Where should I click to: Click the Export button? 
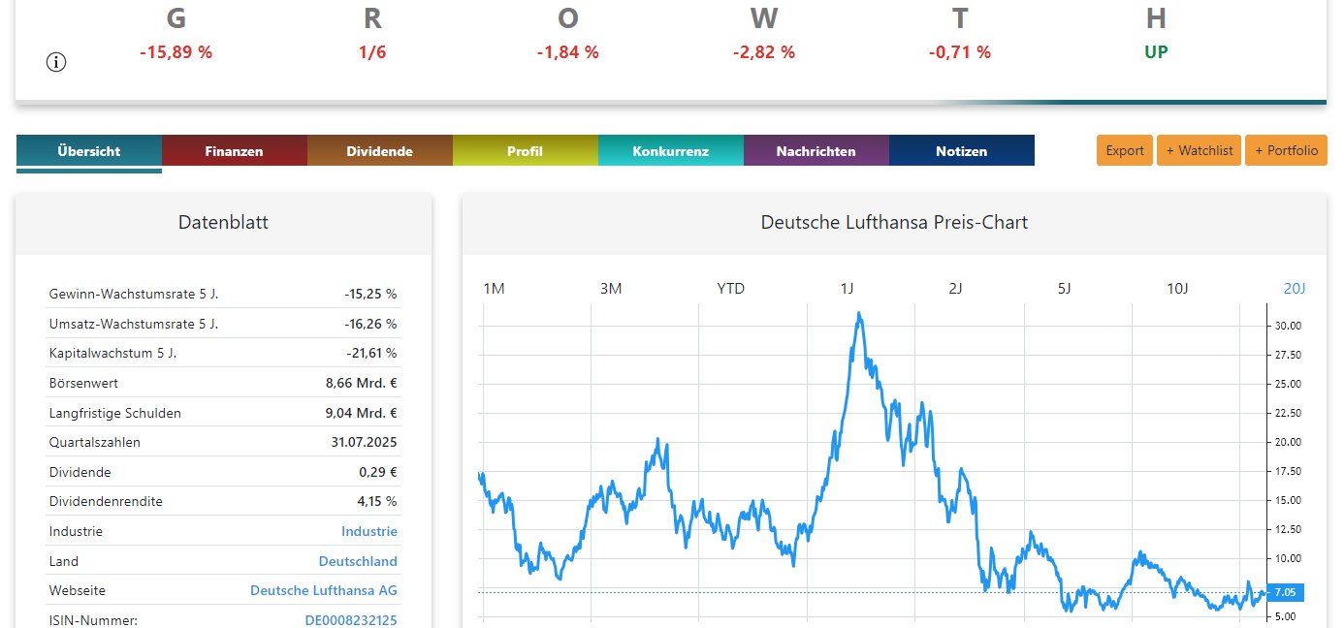1125,150
